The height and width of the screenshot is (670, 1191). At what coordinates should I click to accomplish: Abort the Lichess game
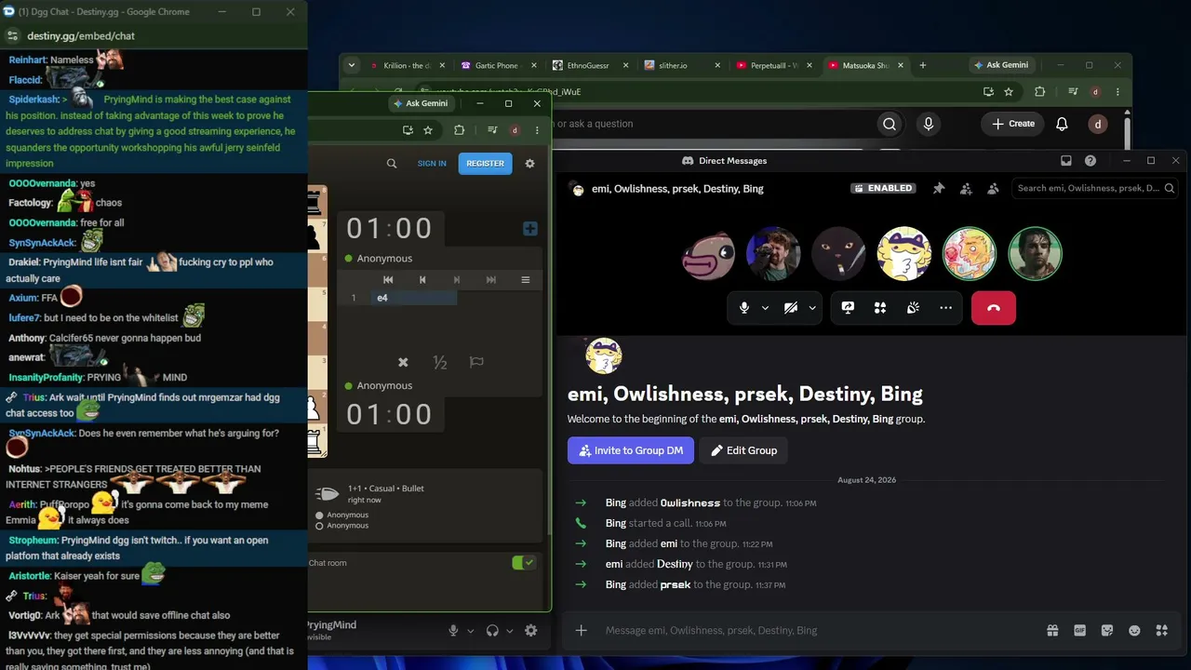[403, 362]
